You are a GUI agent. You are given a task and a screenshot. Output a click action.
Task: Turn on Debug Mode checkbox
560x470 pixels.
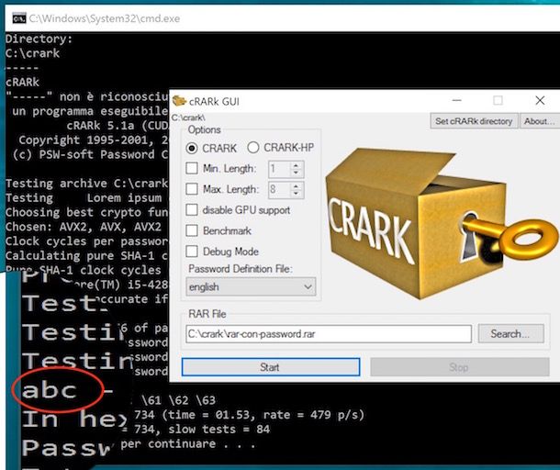tap(192, 252)
